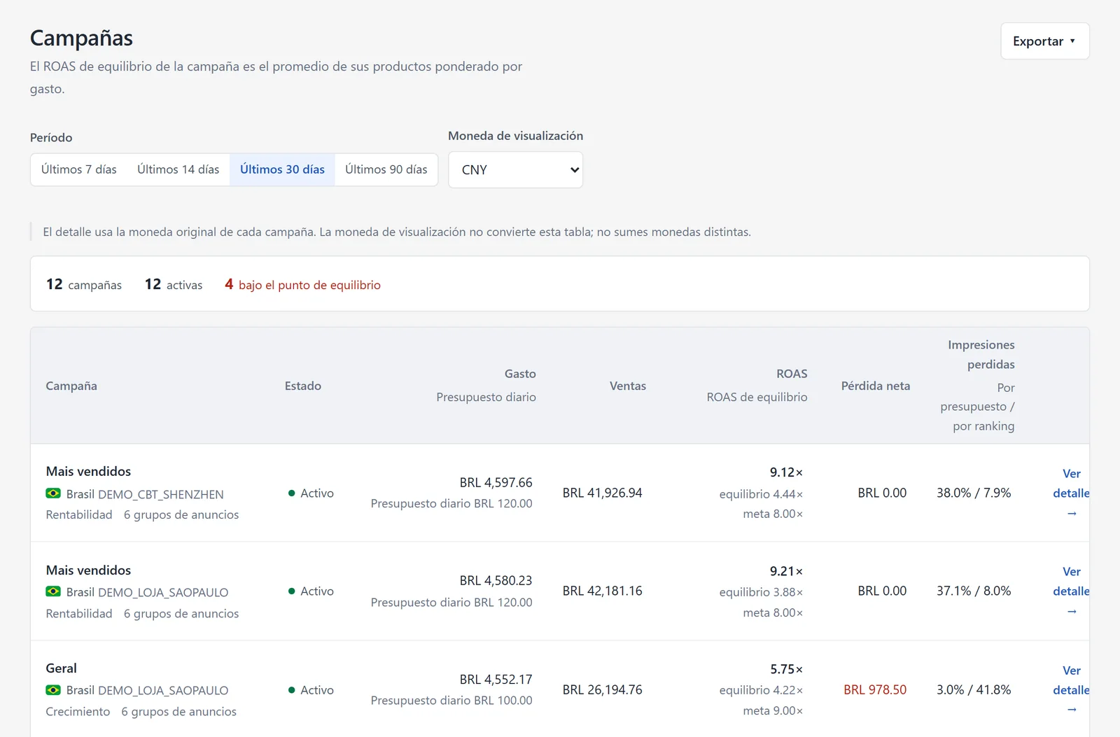The height and width of the screenshot is (737, 1120).
Task: Click the Campañas page heading
Action: point(81,38)
